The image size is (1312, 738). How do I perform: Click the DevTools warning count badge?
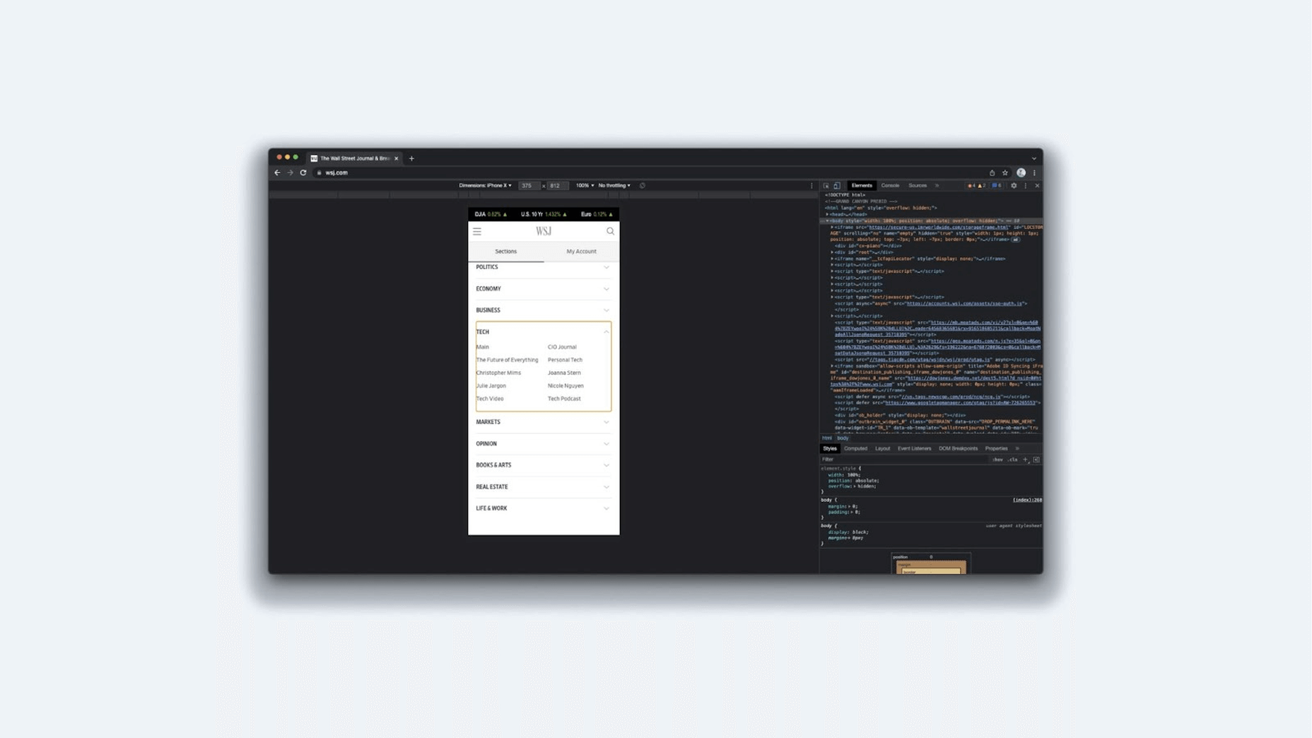point(981,186)
